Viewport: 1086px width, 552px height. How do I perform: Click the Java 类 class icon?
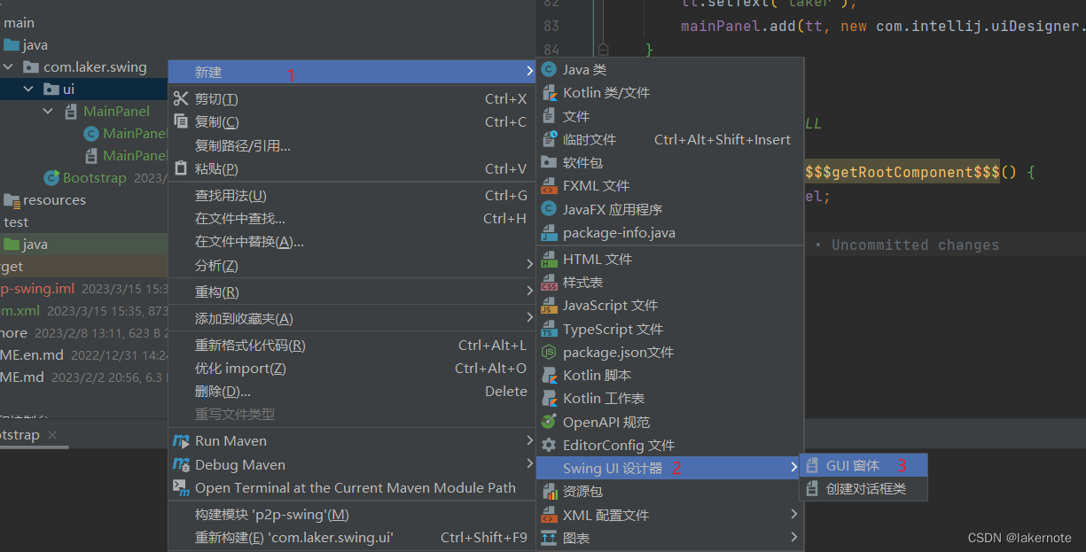[549, 70]
